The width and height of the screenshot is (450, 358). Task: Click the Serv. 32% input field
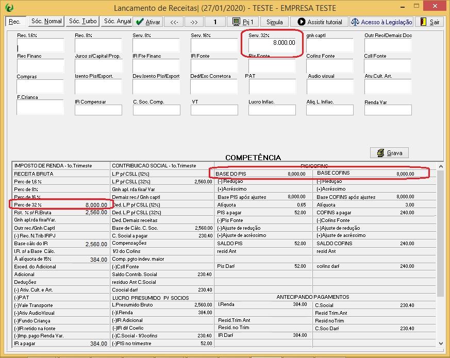(x=272, y=45)
